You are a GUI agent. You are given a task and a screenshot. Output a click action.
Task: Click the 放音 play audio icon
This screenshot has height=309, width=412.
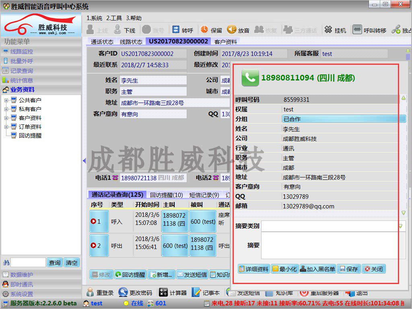click(x=231, y=29)
